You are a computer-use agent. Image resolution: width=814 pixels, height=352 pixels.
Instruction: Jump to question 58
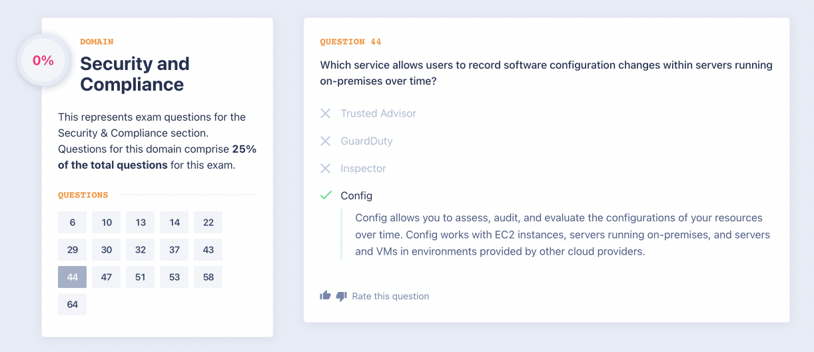point(208,277)
